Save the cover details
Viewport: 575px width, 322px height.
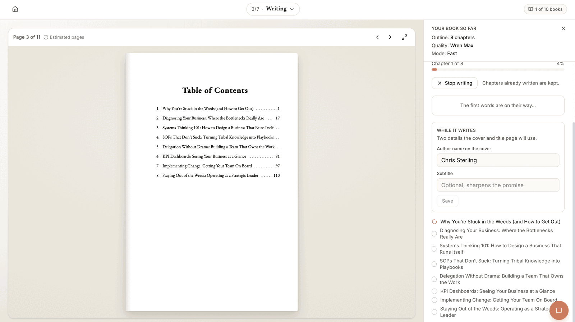[x=447, y=201]
